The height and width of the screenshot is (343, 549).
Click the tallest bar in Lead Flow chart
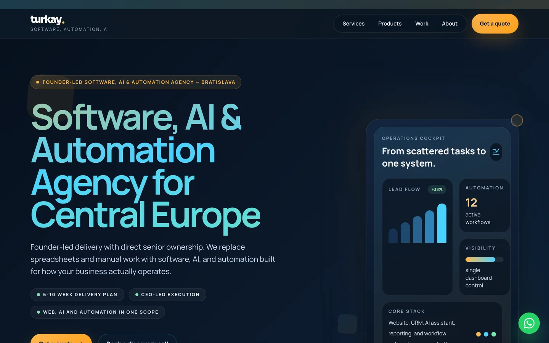click(442, 223)
